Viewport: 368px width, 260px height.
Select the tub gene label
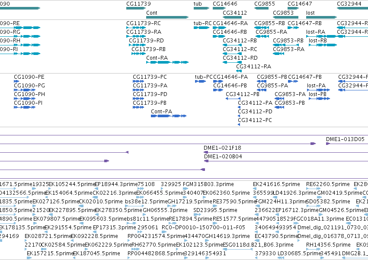pos(198,4)
